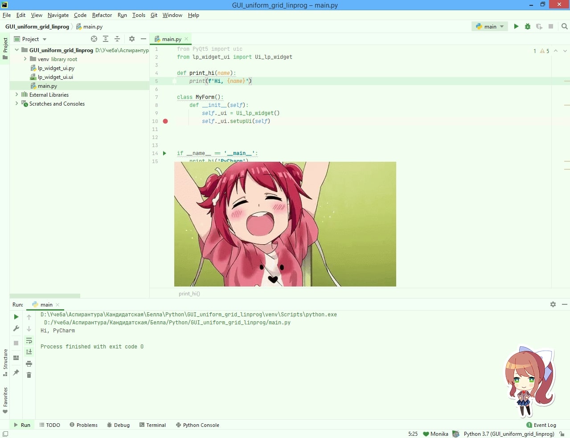This screenshot has width=570, height=438.
Task: Click the Stop icon in top toolbar
Action: tap(551, 27)
